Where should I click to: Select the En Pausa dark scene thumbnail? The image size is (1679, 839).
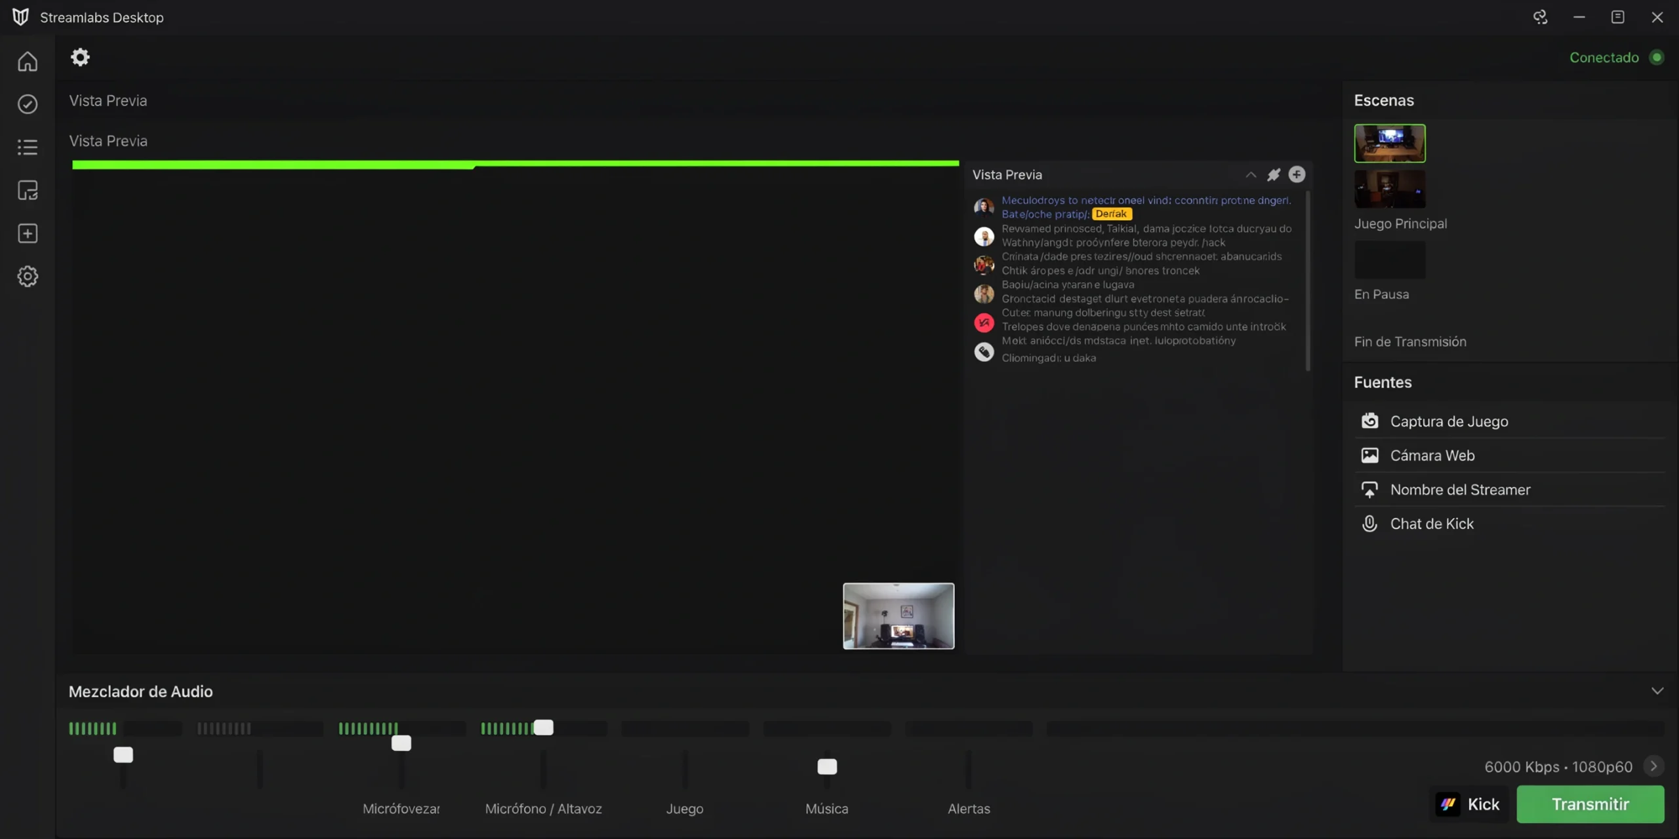pyautogui.click(x=1390, y=260)
